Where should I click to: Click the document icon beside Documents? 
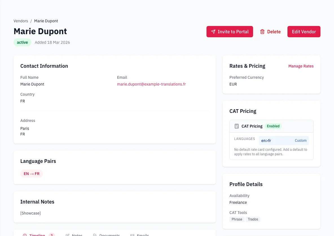[95, 235]
